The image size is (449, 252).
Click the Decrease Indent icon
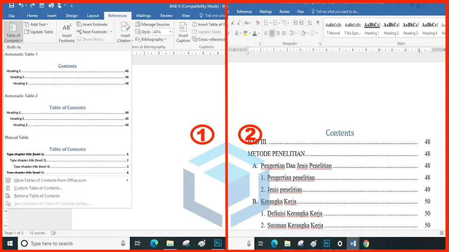click(x=295, y=23)
